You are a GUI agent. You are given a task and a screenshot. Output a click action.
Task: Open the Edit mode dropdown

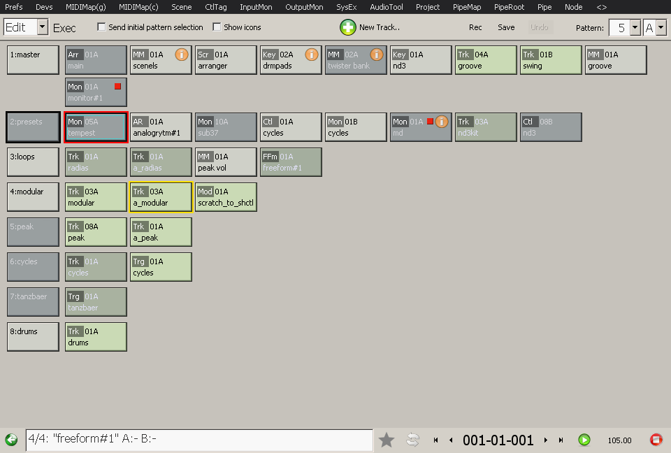click(42, 27)
